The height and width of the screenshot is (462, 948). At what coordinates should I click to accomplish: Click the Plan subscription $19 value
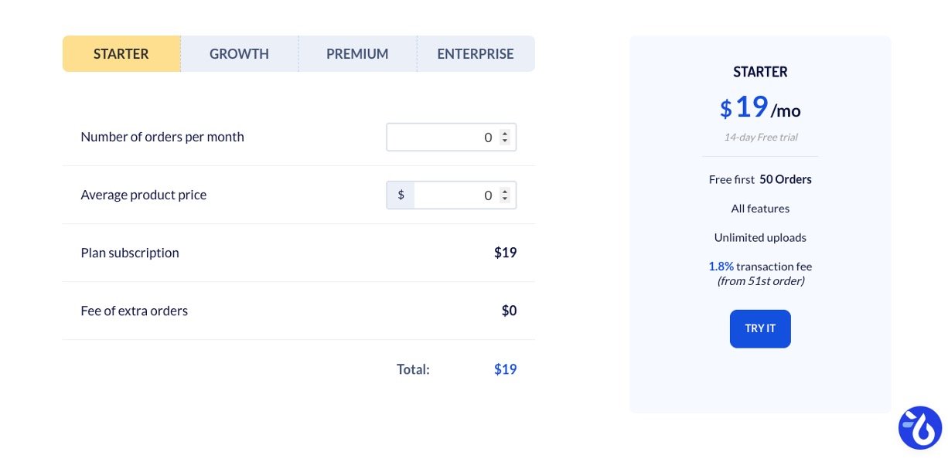[x=505, y=253]
